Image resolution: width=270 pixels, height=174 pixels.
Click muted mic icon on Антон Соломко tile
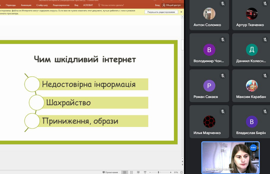223,3
